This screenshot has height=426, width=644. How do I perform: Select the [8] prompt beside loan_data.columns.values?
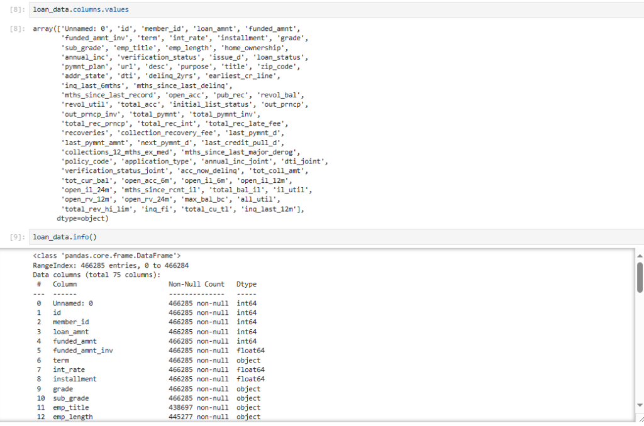point(18,9)
